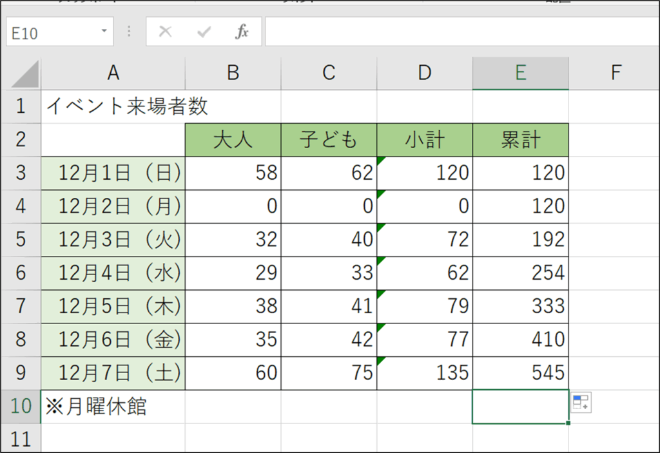660x453 pixels.
Task: Select cumulative cell with 192
Action: [x=521, y=240]
